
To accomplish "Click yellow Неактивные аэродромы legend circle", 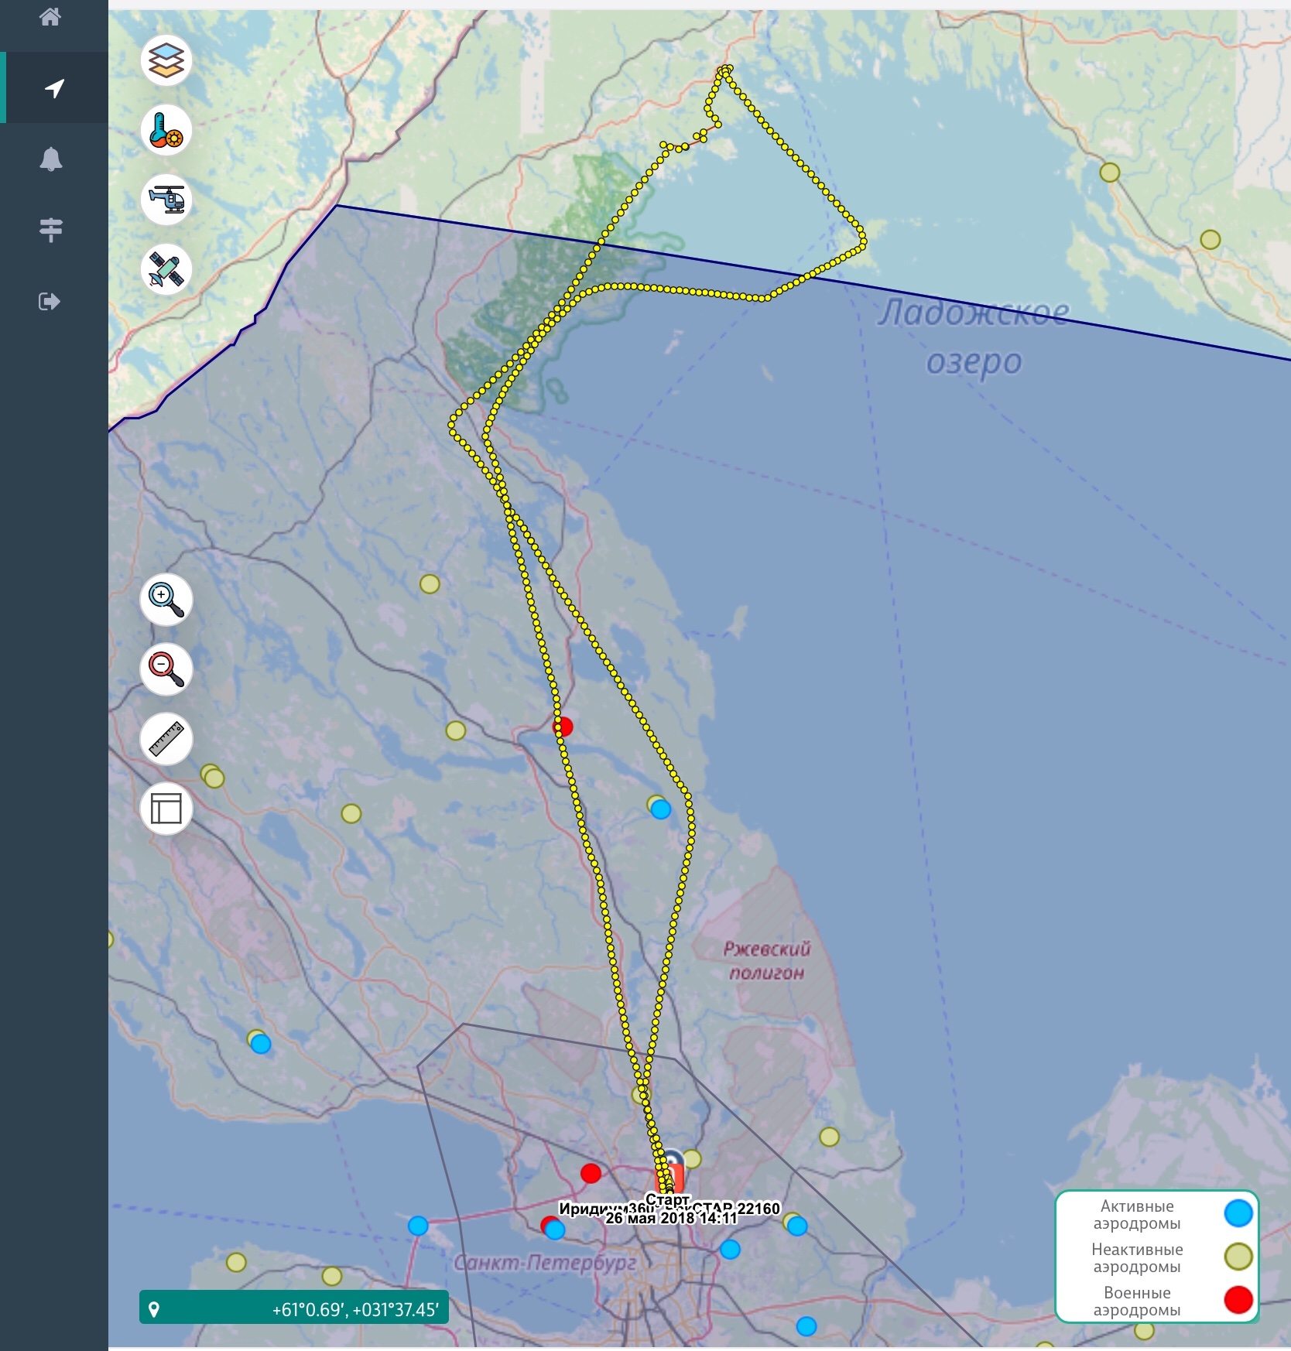I will pos(1238,1257).
